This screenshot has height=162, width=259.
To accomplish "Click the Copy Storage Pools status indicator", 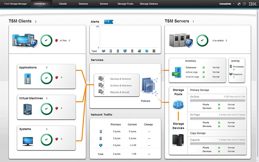I will 219,148.
